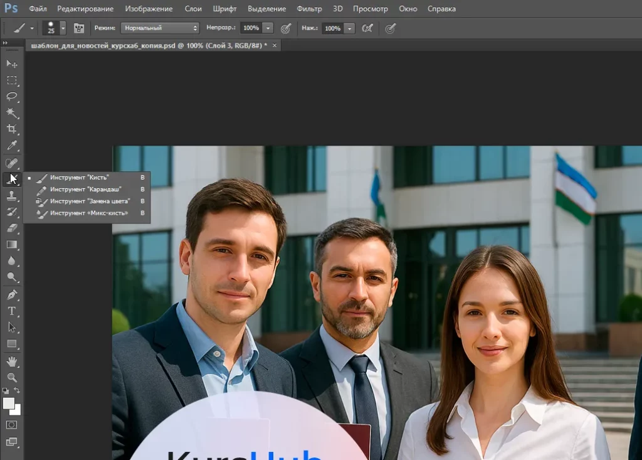Open the Шрифт menu
Screen dimensions: 642x460
[x=225, y=9]
